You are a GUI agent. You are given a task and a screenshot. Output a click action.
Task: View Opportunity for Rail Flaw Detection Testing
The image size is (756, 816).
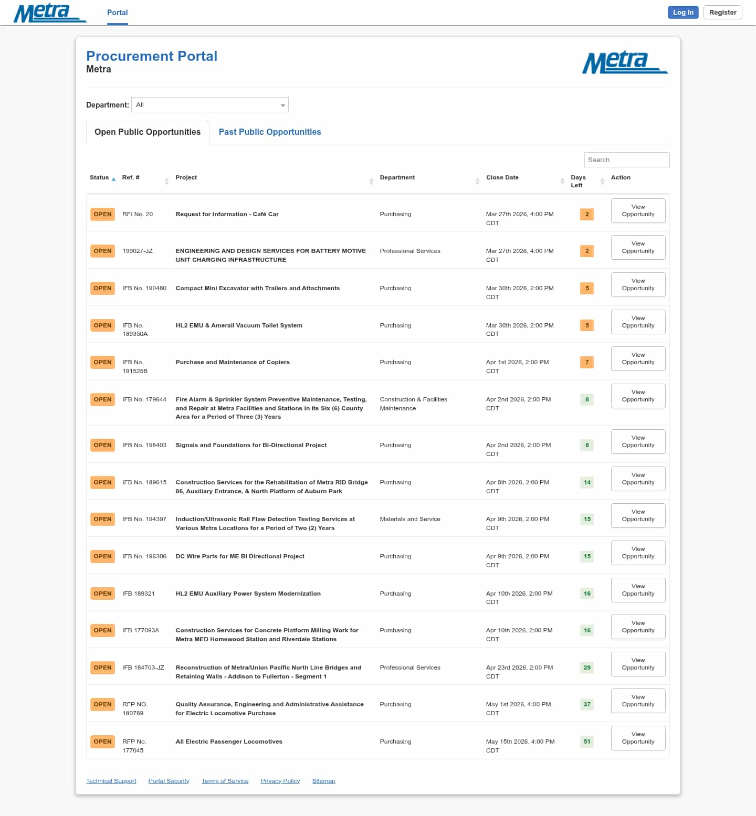638,515
